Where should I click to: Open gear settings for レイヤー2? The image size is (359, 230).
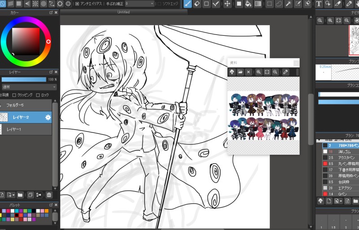[x=48, y=117]
